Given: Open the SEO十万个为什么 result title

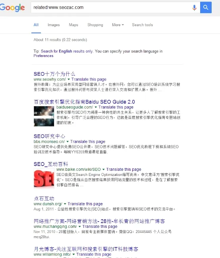Looking at the screenshot, I should pos(54,74).
